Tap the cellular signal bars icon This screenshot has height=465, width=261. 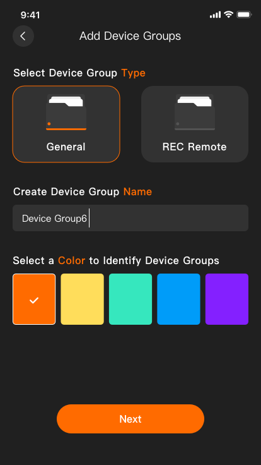(x=215, y=15)
